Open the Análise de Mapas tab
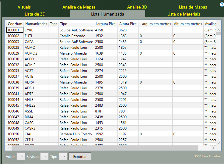The image size is (224, 164). (79, 7)
